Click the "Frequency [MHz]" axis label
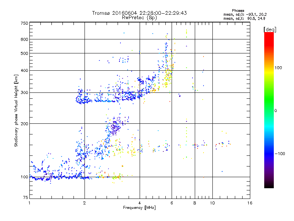Viewport: 294px width, 221px height. [139, 208]
